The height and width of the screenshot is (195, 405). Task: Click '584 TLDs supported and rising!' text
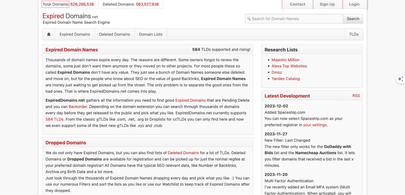tap(221, 49)
